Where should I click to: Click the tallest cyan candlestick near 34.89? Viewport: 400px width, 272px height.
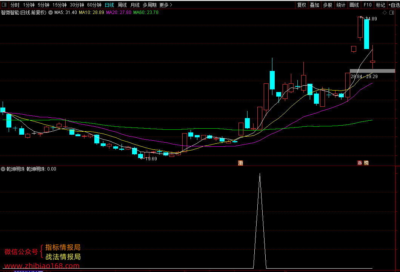(x=366, y=34)
